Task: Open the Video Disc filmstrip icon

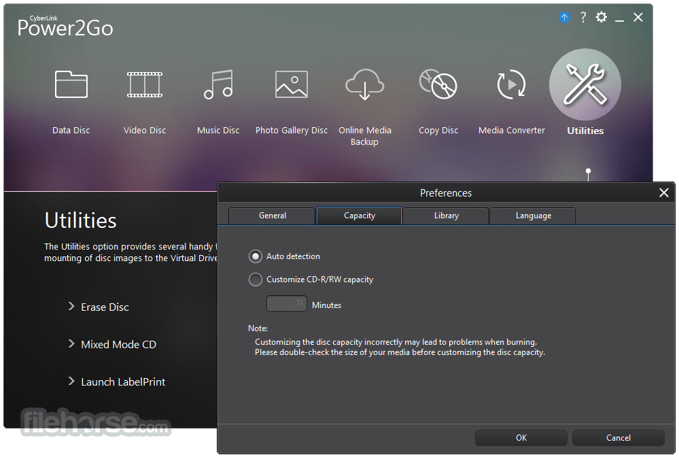Action: click(145, 84)
